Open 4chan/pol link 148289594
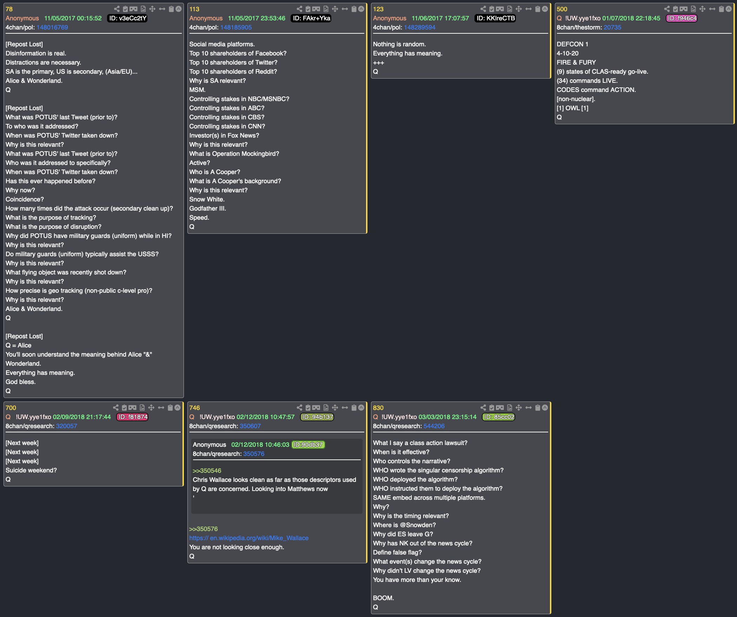 [419, 27]
